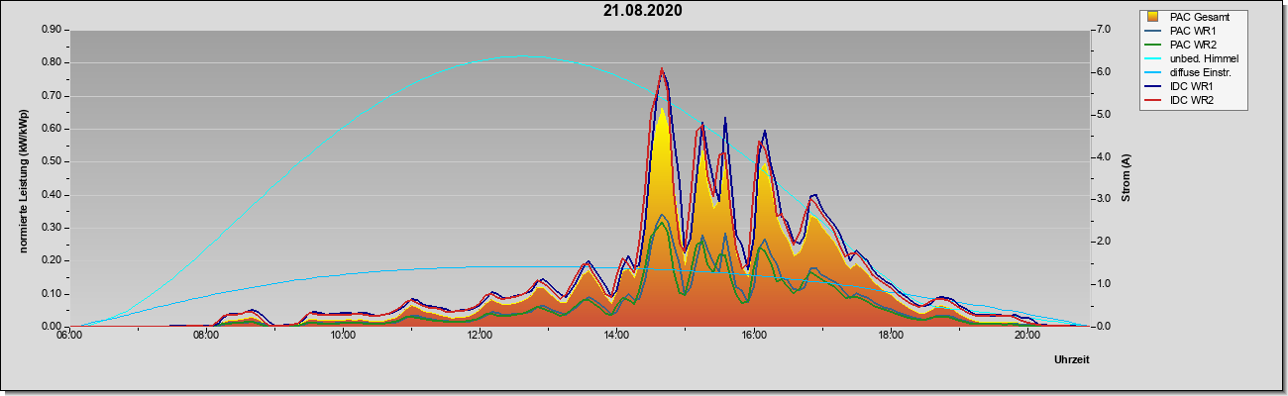This screenshot has width=1288, height=396.
Task: Select the PAC WR2 legend entry
Action: point(1194,45)
